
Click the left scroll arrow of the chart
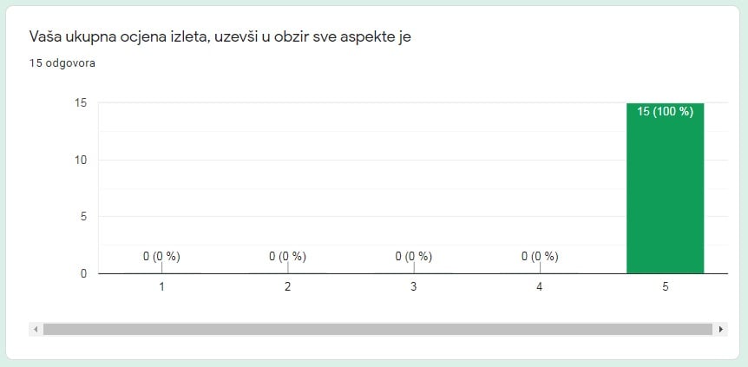[x=36, y=330]
